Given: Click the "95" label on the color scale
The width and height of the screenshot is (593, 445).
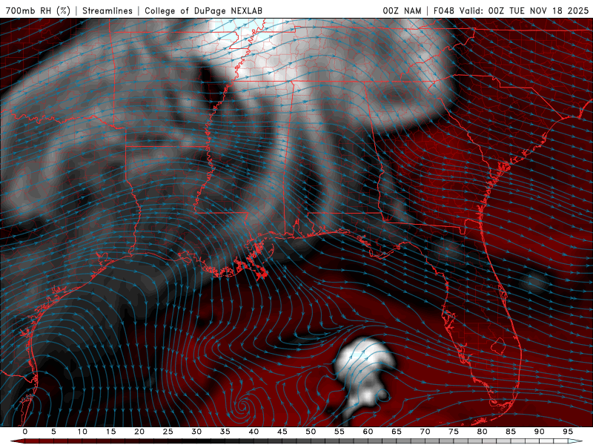Looking at the screenshot, I should (x=568, y=432).
